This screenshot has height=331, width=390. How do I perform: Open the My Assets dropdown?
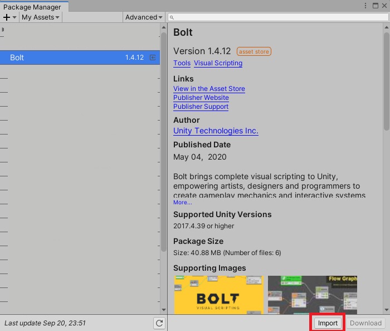click(x=40, y=17)
